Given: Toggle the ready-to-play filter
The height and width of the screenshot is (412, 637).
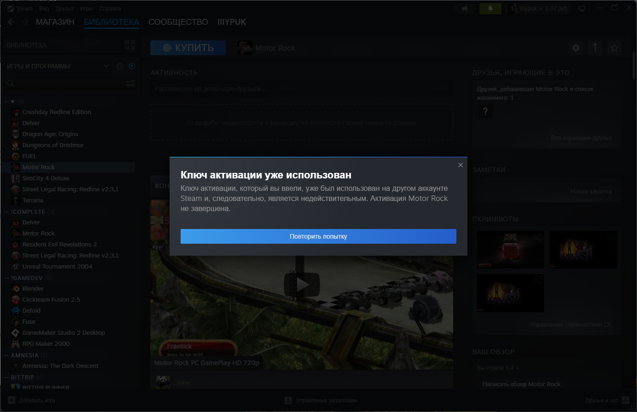Looking at the screenshot, I should (x=132, y=66).
